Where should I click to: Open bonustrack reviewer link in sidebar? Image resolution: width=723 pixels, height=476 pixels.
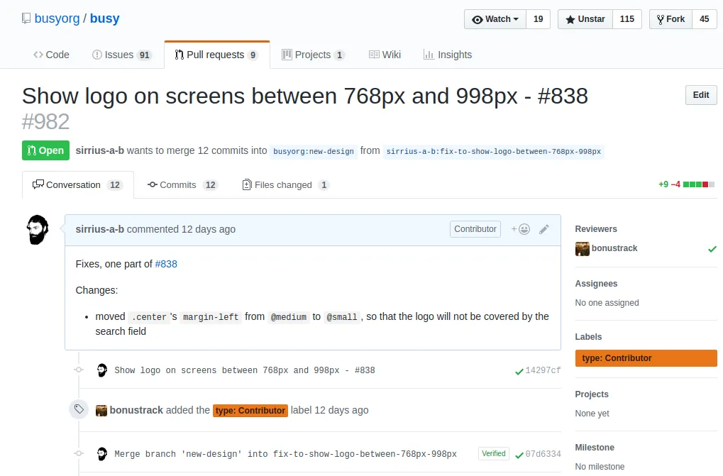(614, 248)
